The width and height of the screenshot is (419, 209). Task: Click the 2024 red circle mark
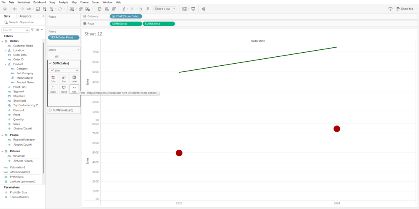click(337, 129)
